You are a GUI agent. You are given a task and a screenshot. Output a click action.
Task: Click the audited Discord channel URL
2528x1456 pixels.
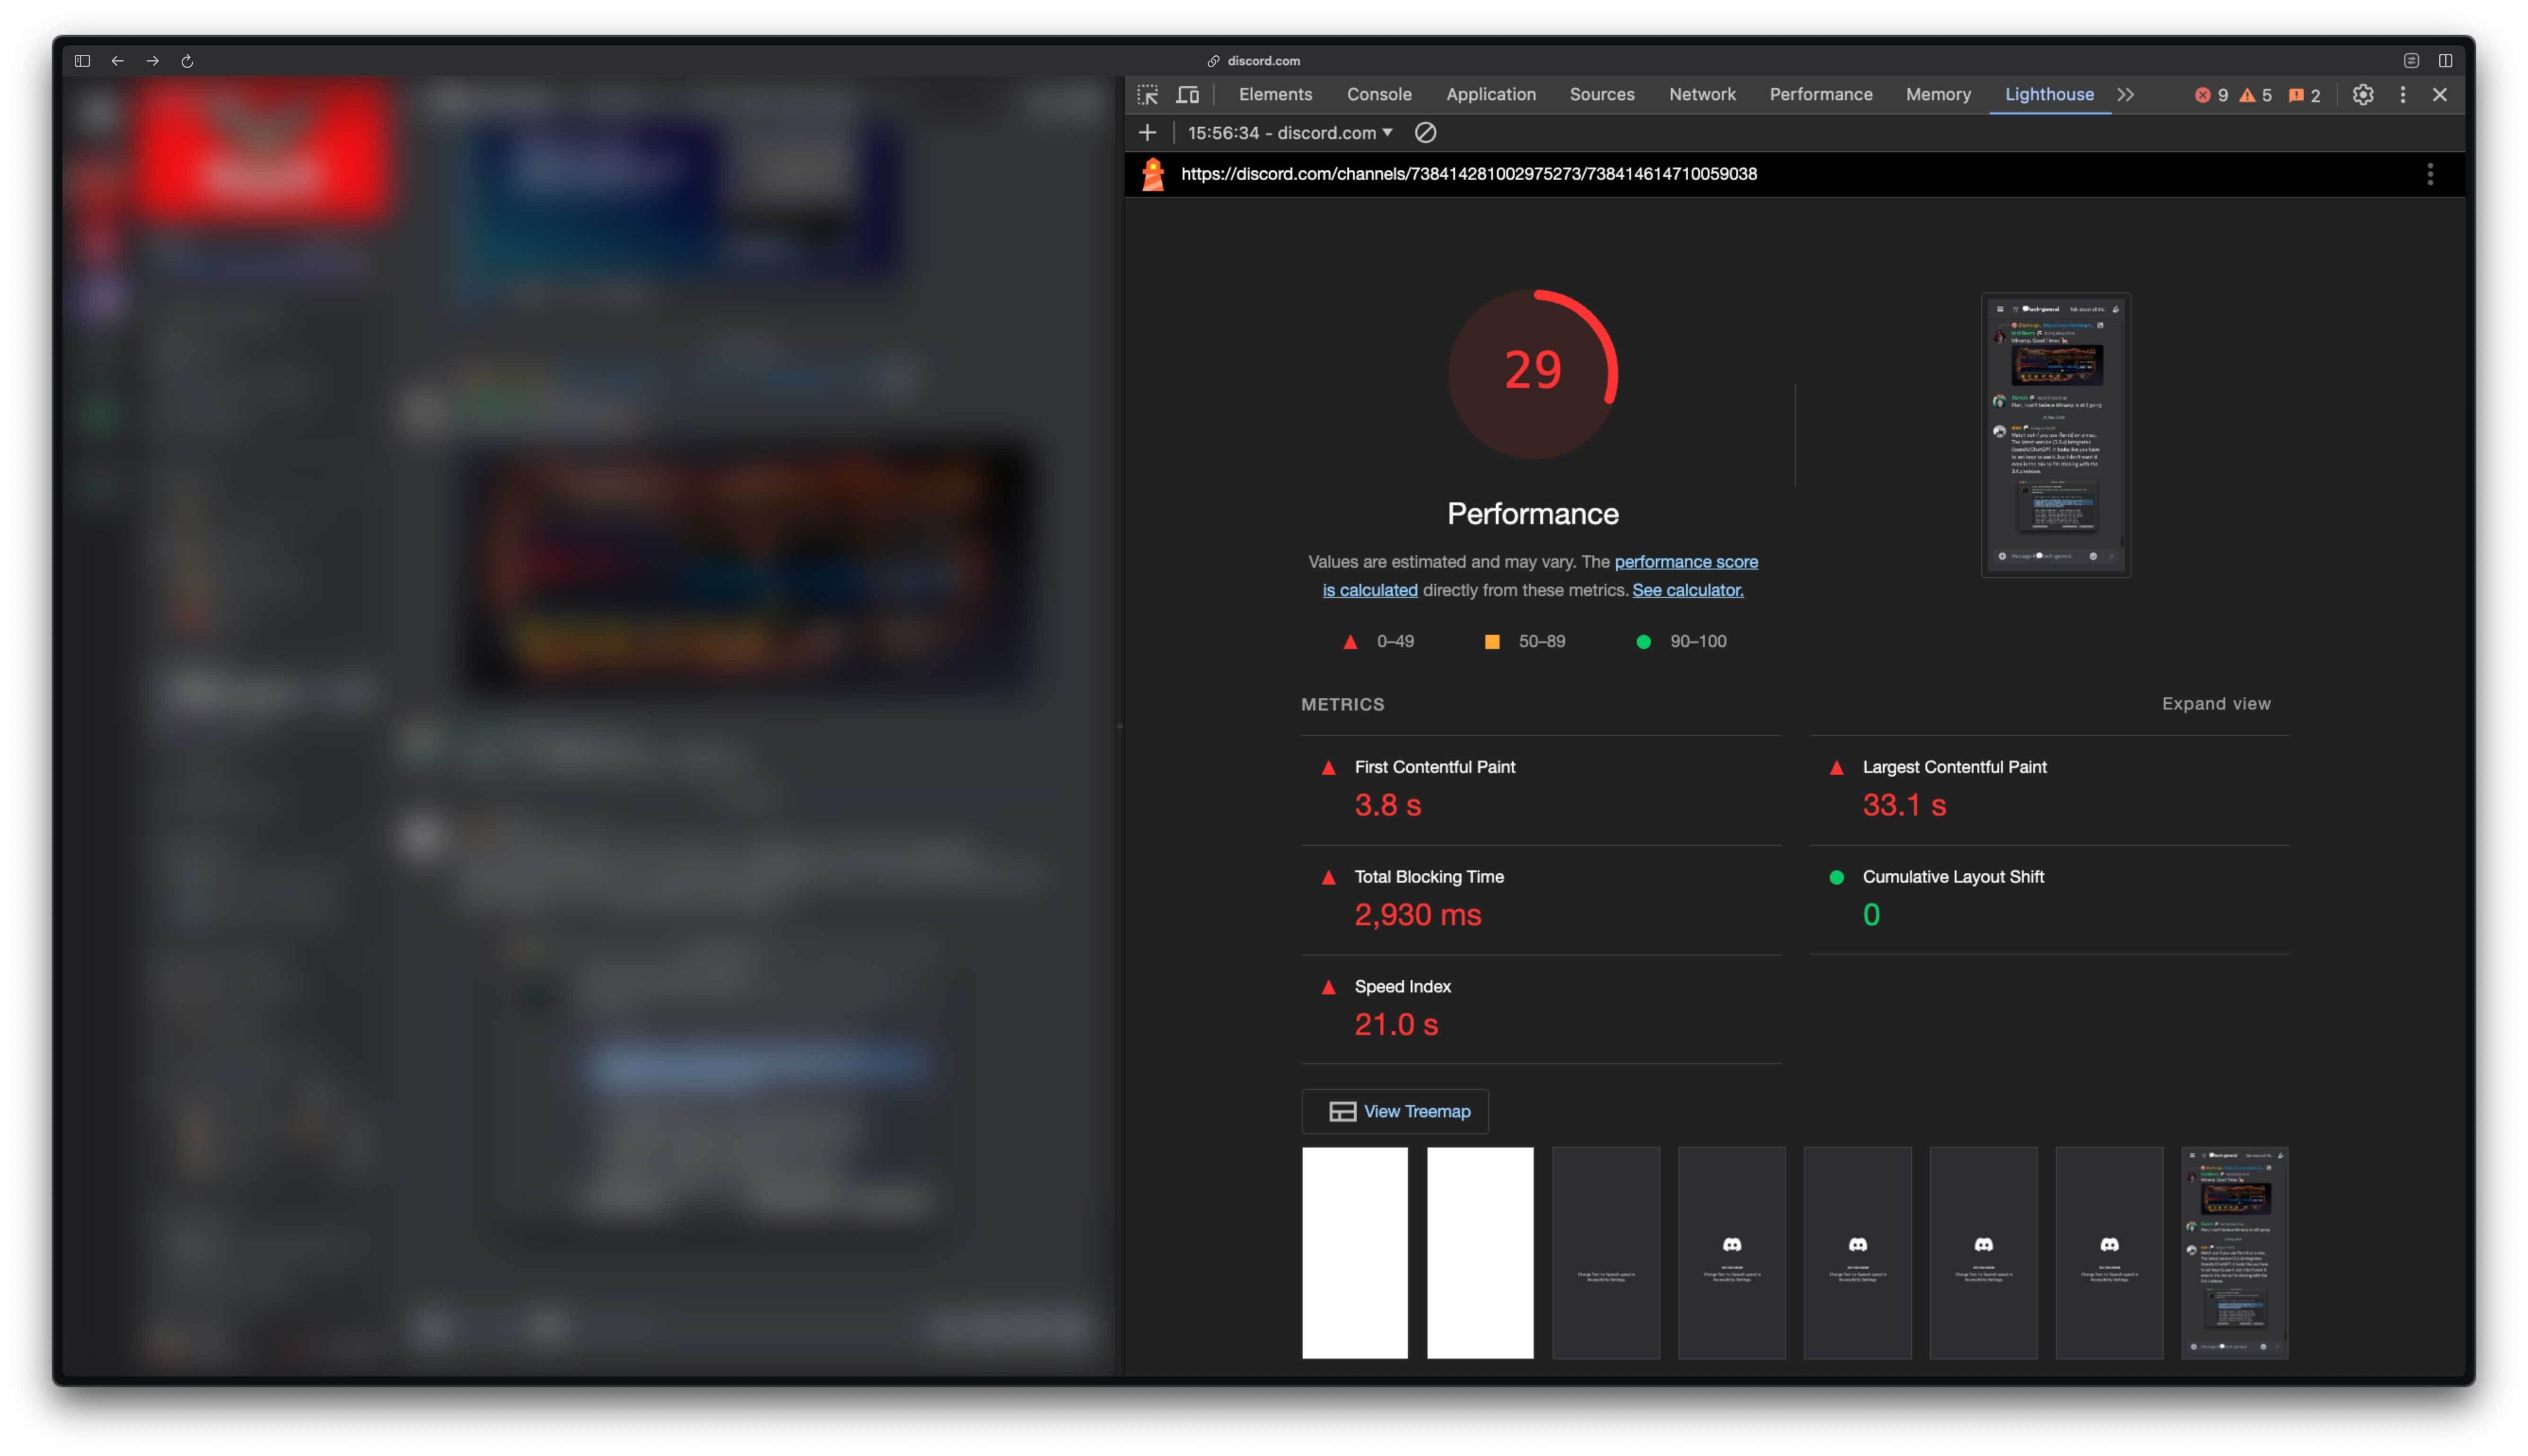pos(1468,174)
